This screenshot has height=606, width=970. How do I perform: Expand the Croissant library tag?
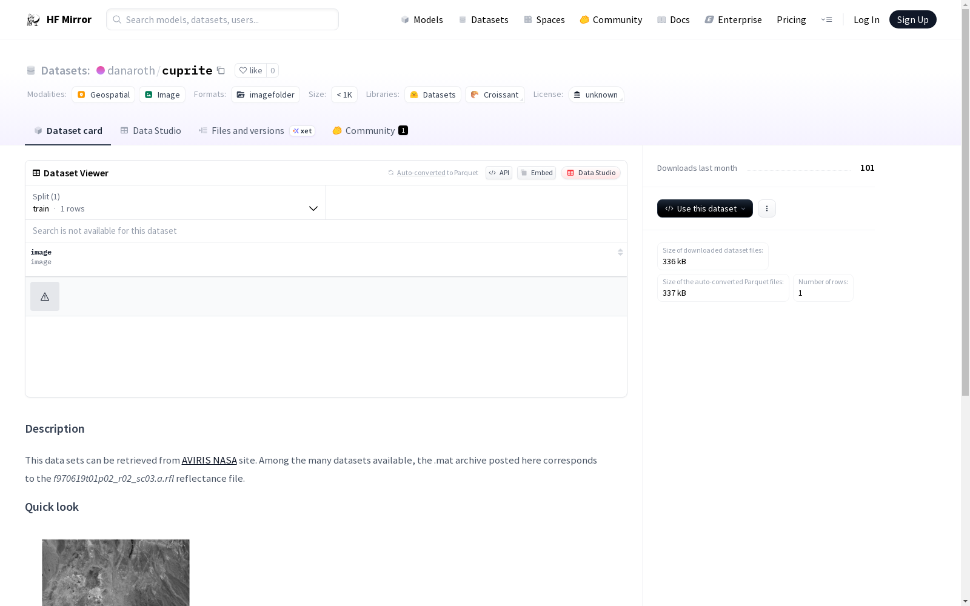[x=495, y=95]
